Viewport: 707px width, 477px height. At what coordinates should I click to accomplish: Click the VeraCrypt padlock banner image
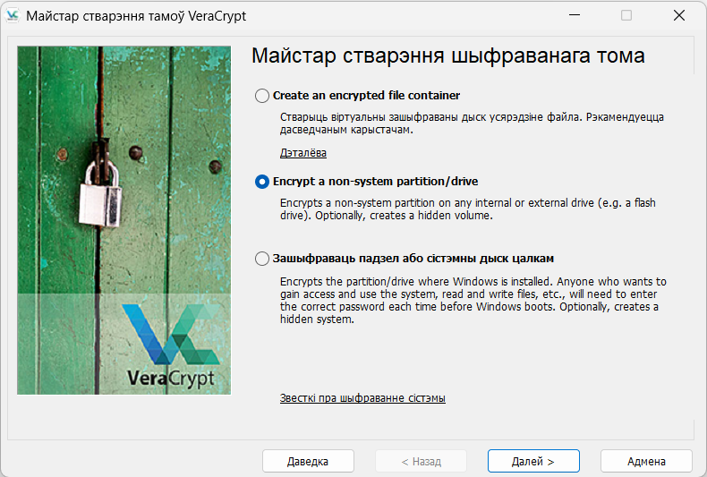pos(124,220)
